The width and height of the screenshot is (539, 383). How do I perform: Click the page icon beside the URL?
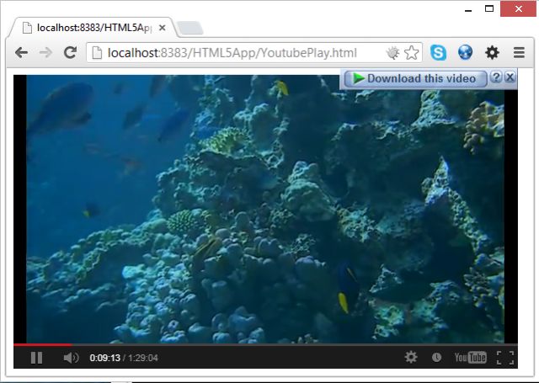point(98,53)
